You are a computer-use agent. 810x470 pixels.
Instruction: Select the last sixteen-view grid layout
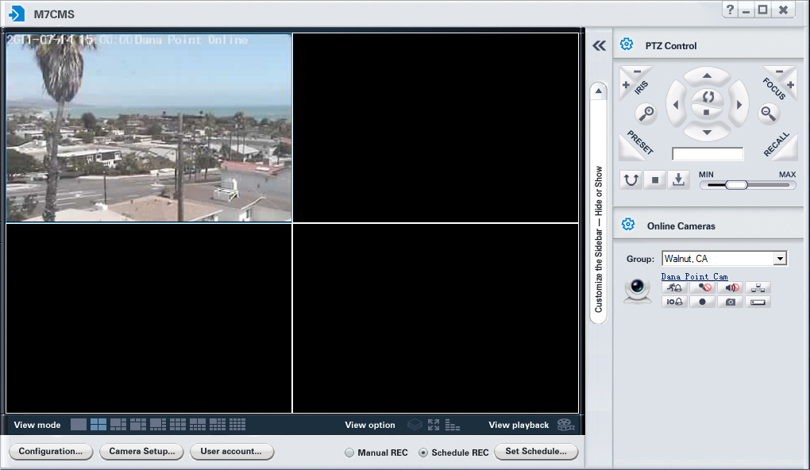[237, 425]
